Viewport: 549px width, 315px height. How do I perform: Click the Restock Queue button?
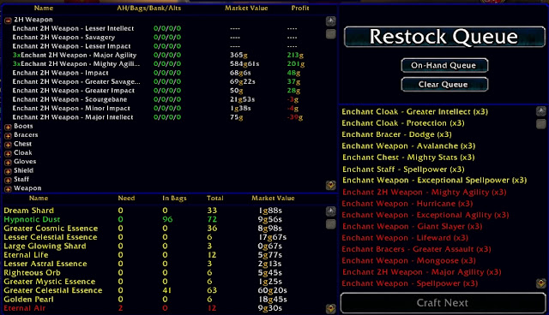[444, 37]
